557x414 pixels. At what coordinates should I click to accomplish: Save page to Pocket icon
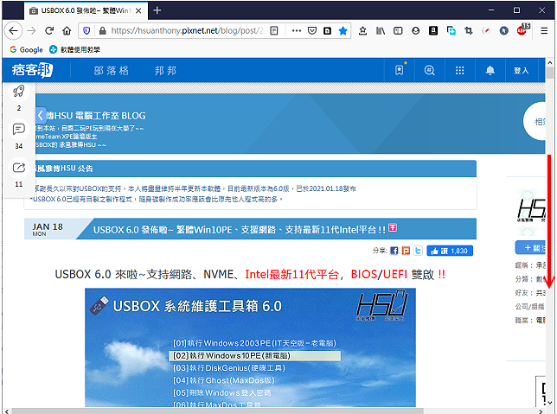click(312, 31)
